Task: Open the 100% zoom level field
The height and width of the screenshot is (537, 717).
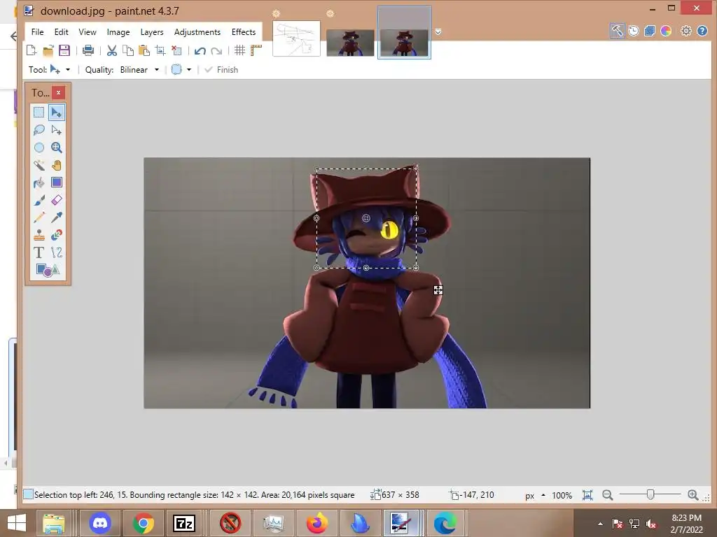Action: [x=562, y=496]
